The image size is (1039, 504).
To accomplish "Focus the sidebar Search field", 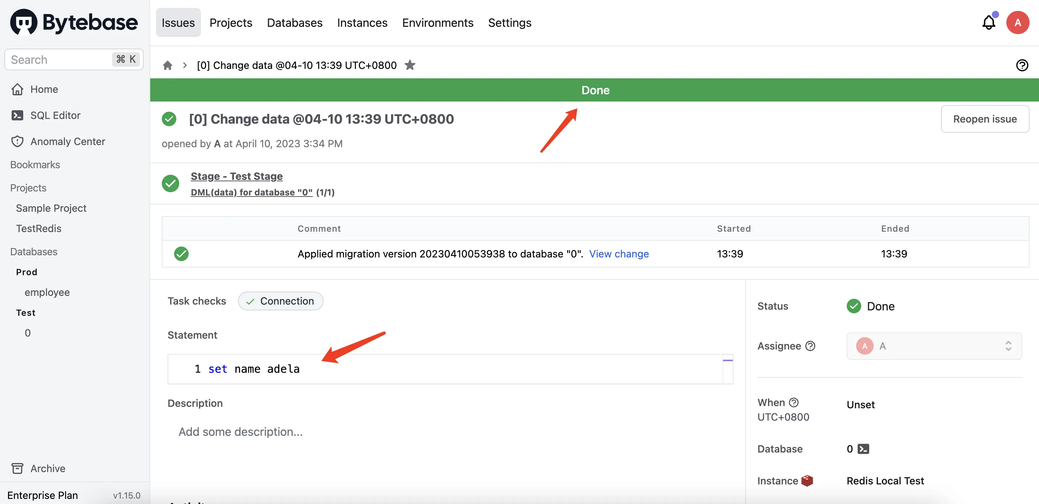I will click(x=74, y=60).
